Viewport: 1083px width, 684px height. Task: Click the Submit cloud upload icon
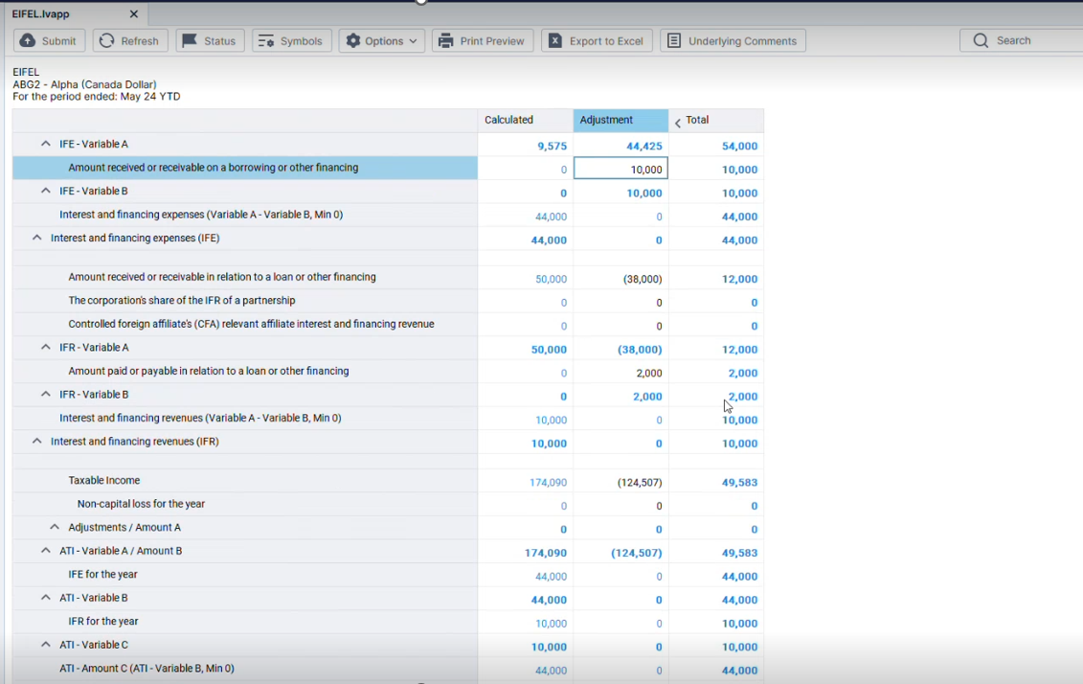point(28,41)
